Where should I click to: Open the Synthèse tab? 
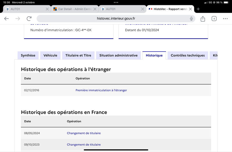click(28, 55)
